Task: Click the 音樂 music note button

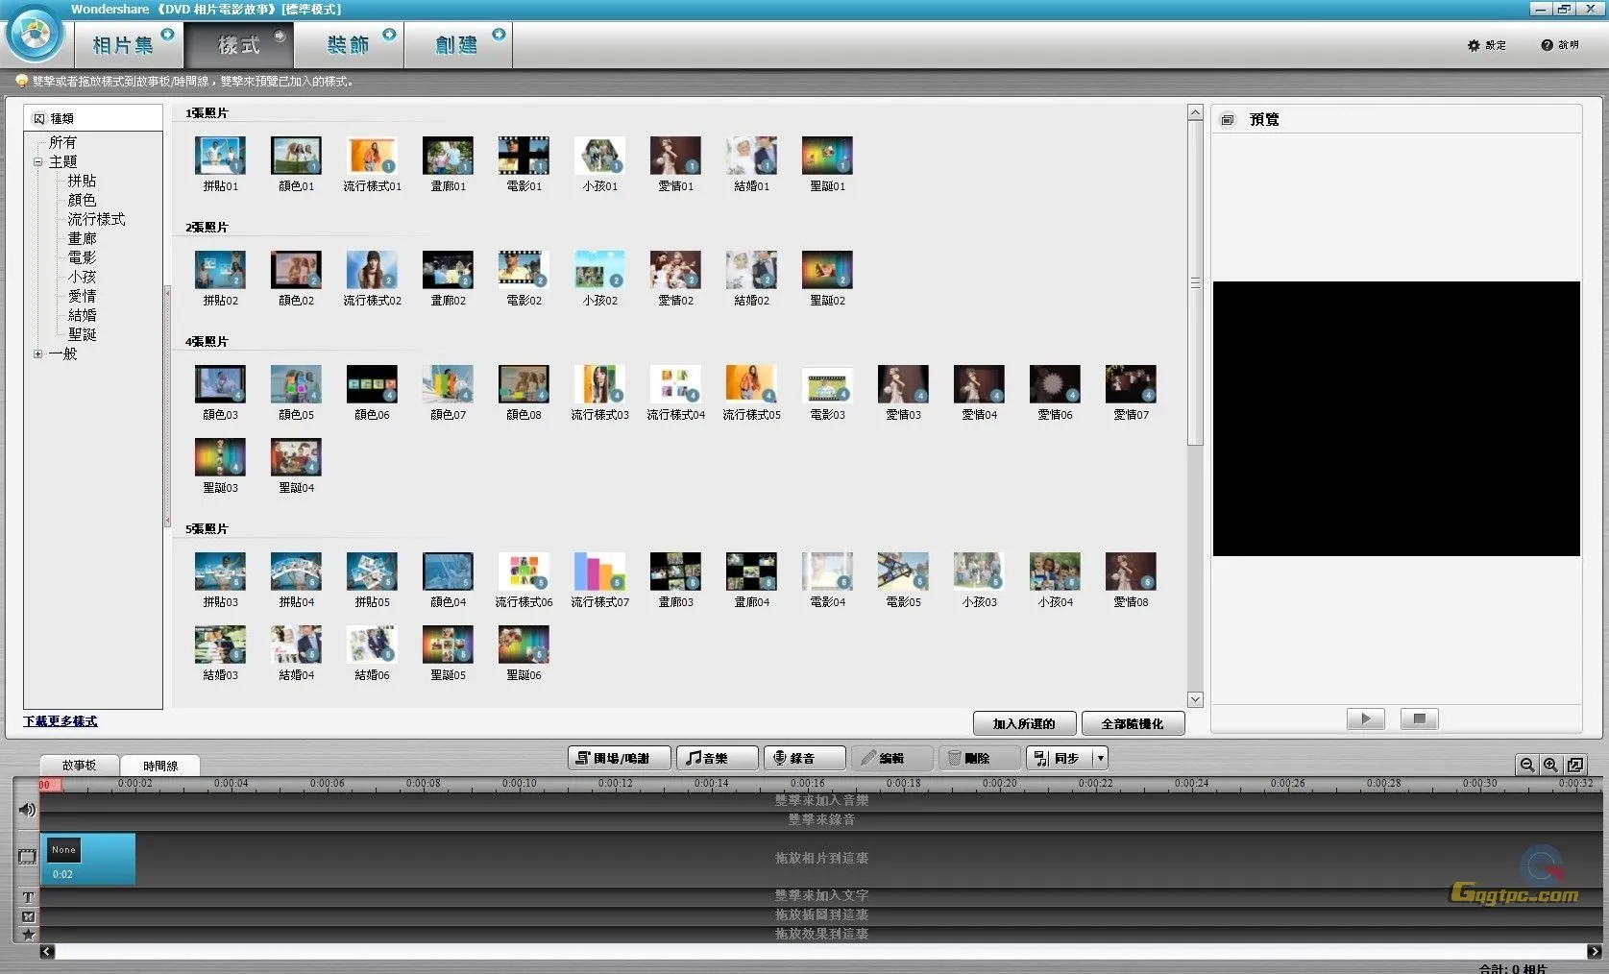Action: 717,758
